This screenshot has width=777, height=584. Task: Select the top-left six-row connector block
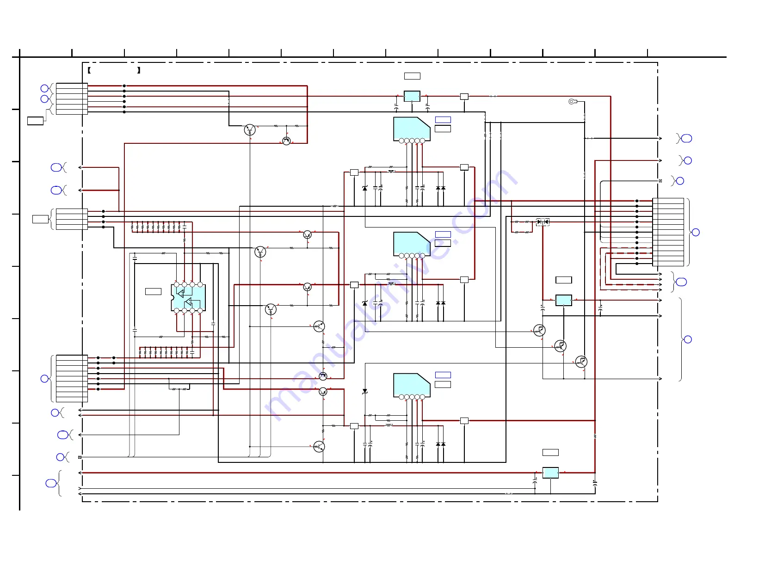(x=72, y=99)
